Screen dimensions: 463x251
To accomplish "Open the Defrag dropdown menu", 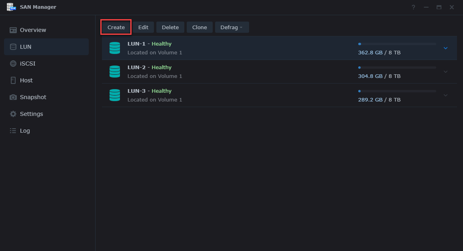I will [x=232, y=27].
